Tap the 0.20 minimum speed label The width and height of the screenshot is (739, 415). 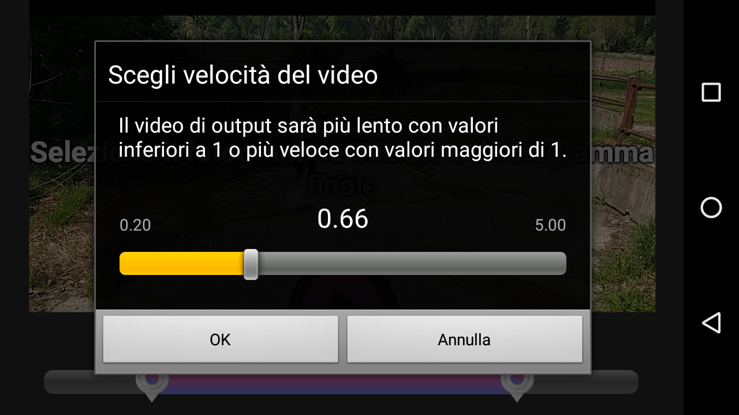click(x=135, y=225)
